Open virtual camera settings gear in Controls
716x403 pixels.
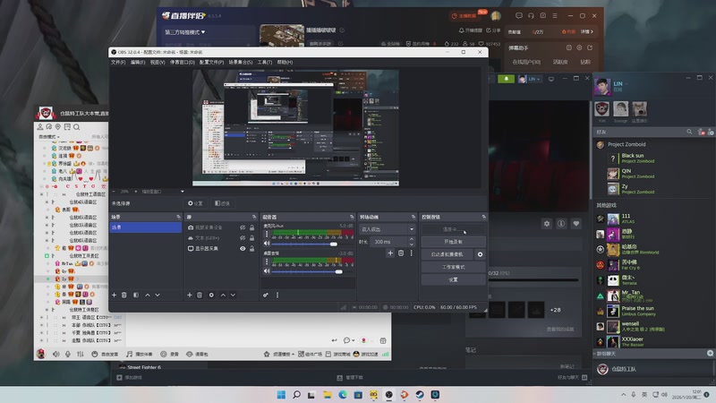[480, 254]
